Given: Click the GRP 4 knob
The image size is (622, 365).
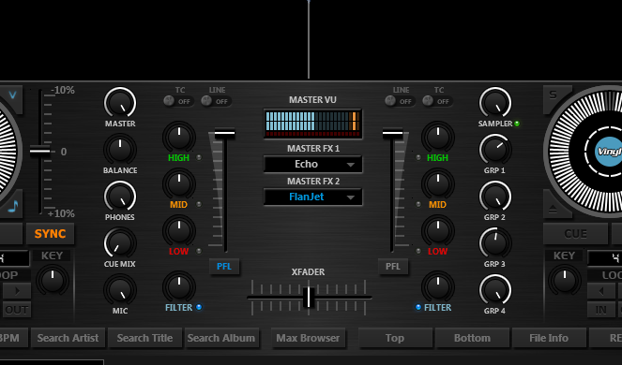Looking at the screenshot, I should click(x=495, y=290).
